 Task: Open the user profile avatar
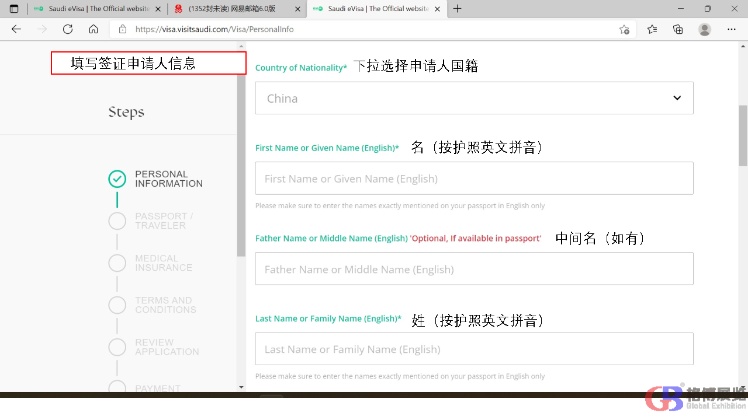705,29
